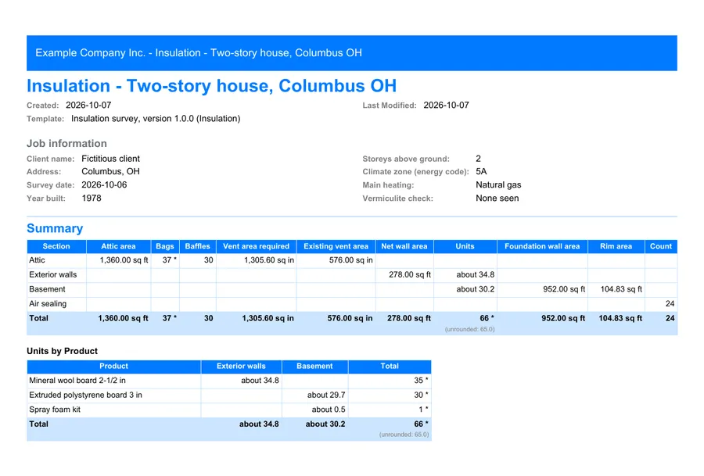Screen dimensions: 704x476
Task: Click 'Exterior walls' header in Units by Product
Action: tap(241, 366)
